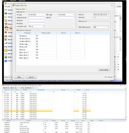Image resolution: width=129 pixels, height=133 pixels.
Task: Click the Số lượng detail column header
Action: tap(53, 121)
